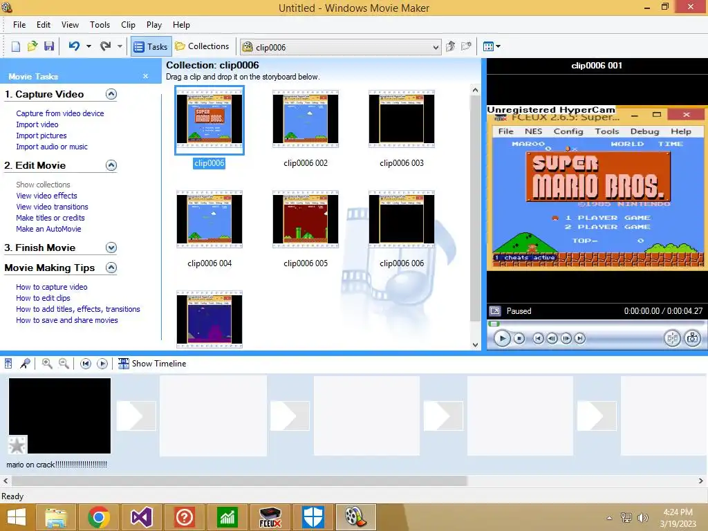Open View video transitions
Viewport: 708px width, 531px height.
click(52, 207)
